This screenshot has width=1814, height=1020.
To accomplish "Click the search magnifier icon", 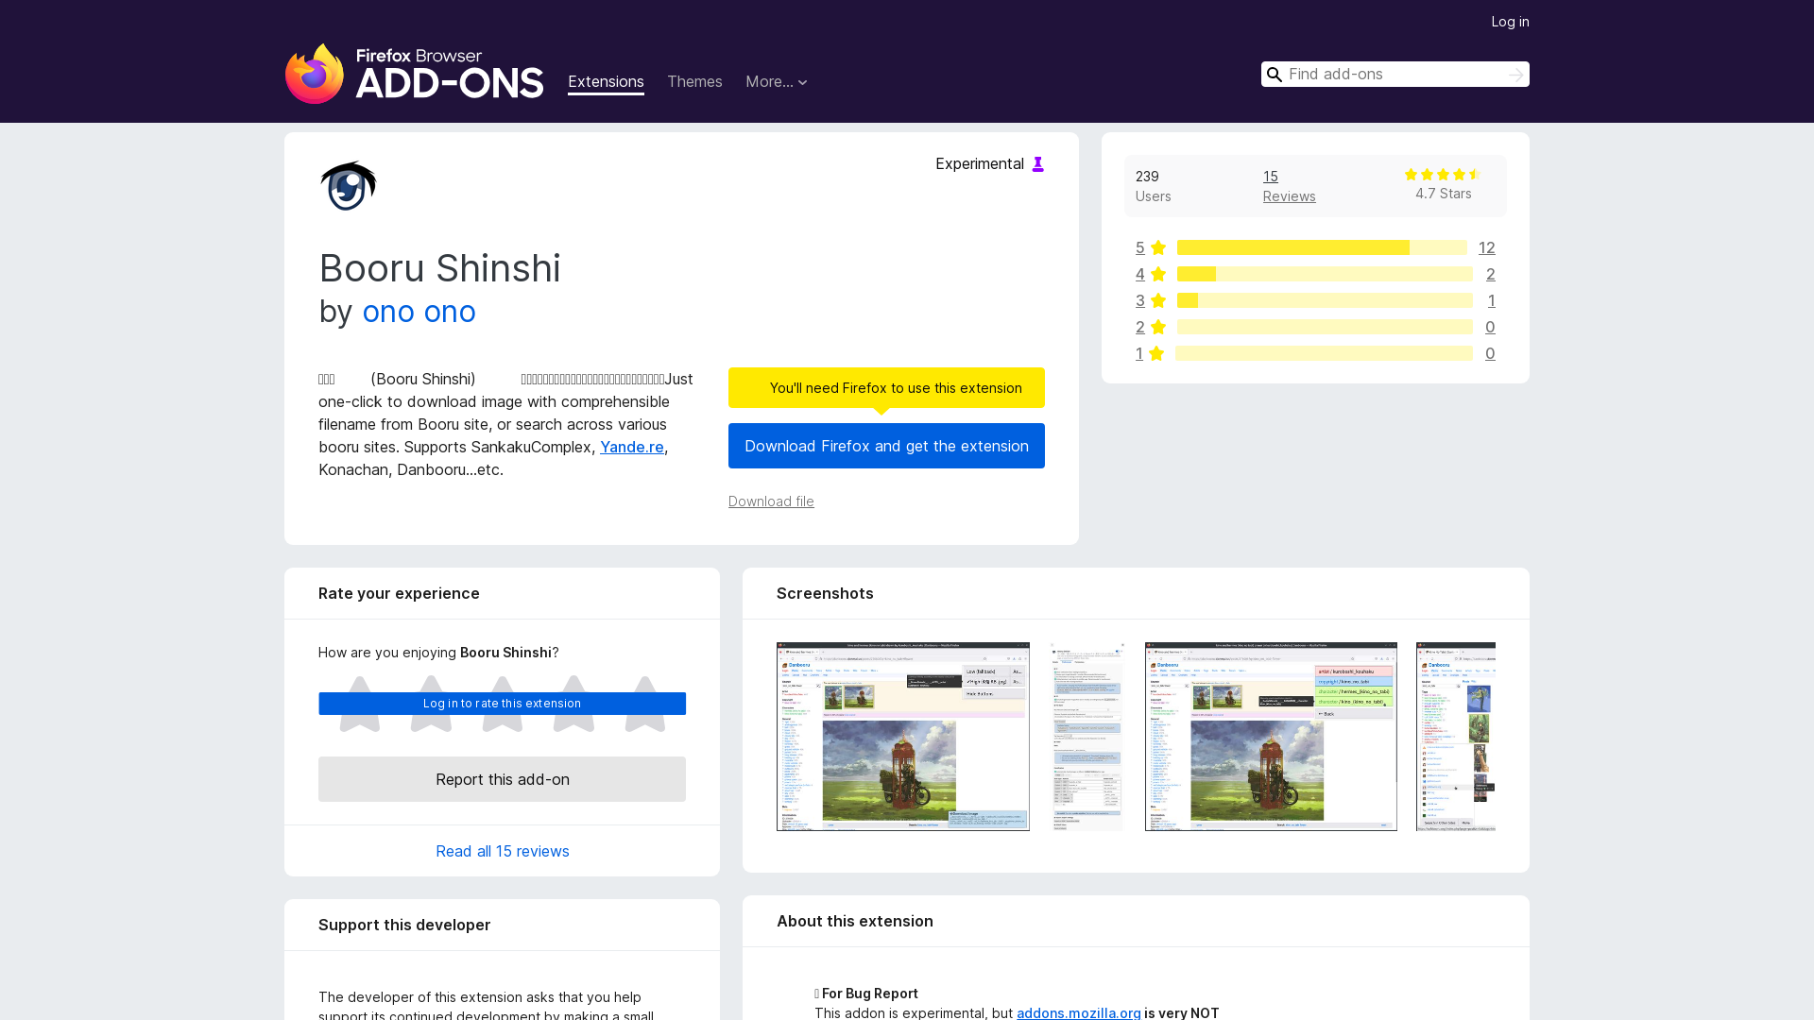I will click(1275, 75).
